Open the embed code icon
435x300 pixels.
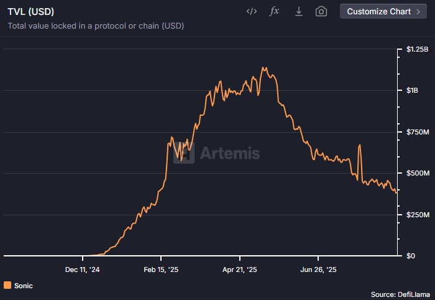coord(252,11)
